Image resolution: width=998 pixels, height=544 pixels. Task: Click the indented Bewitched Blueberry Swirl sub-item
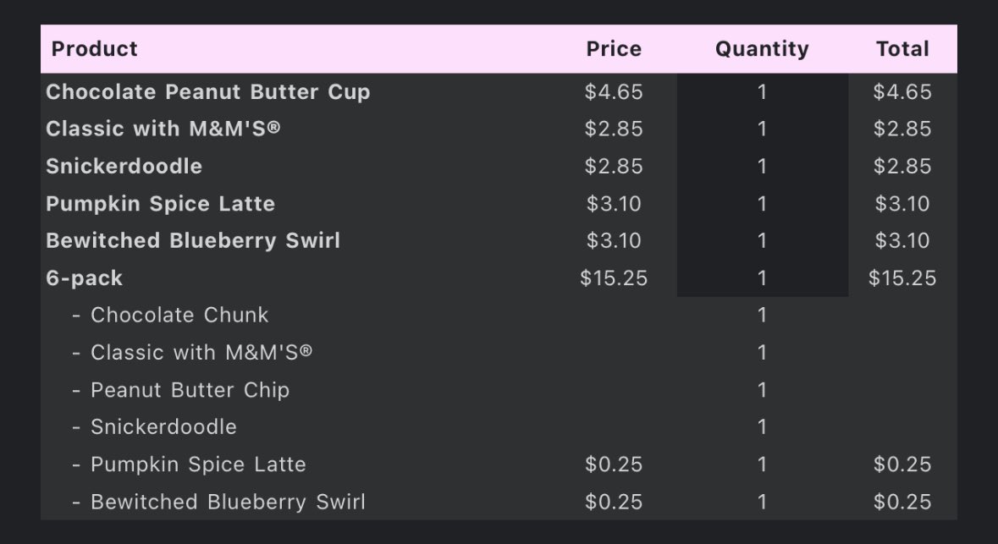pyautogui.click(x=228, y=502)
